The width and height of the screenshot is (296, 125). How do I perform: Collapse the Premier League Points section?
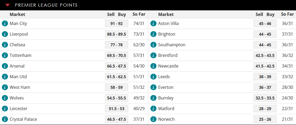[x=7, y=5]
